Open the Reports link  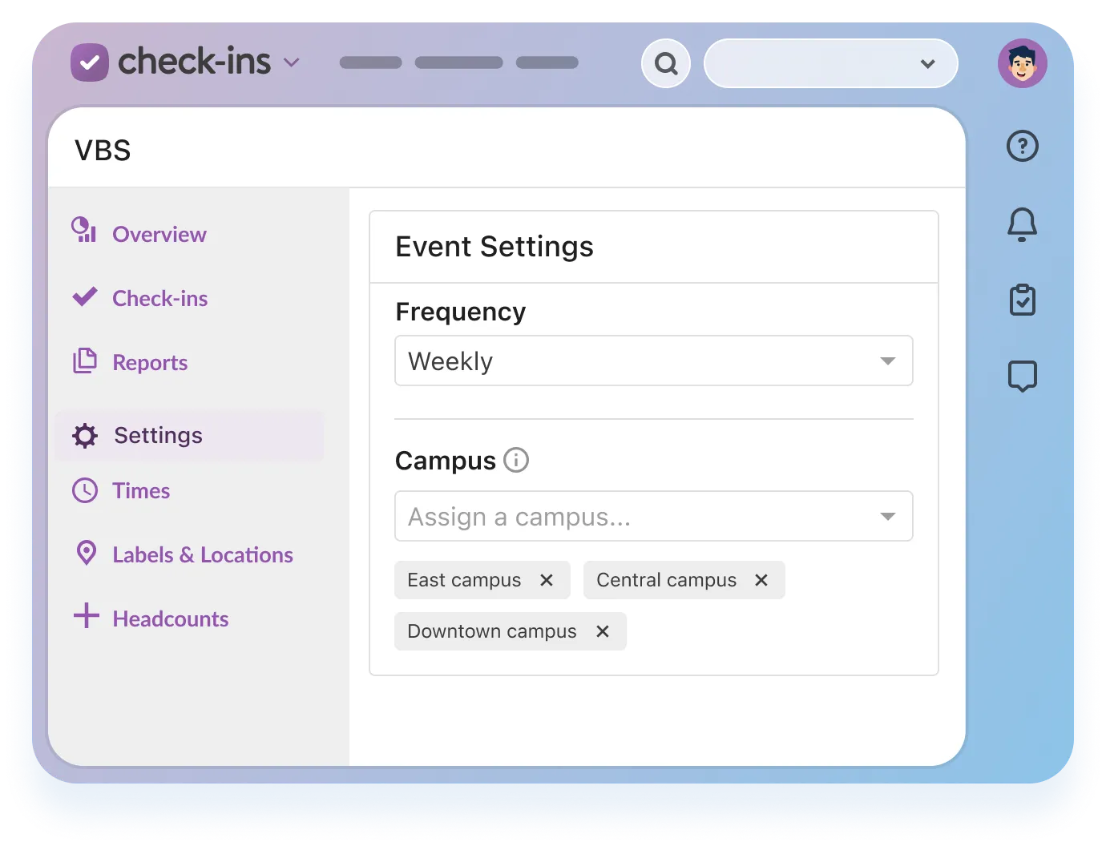pos(150,363)
